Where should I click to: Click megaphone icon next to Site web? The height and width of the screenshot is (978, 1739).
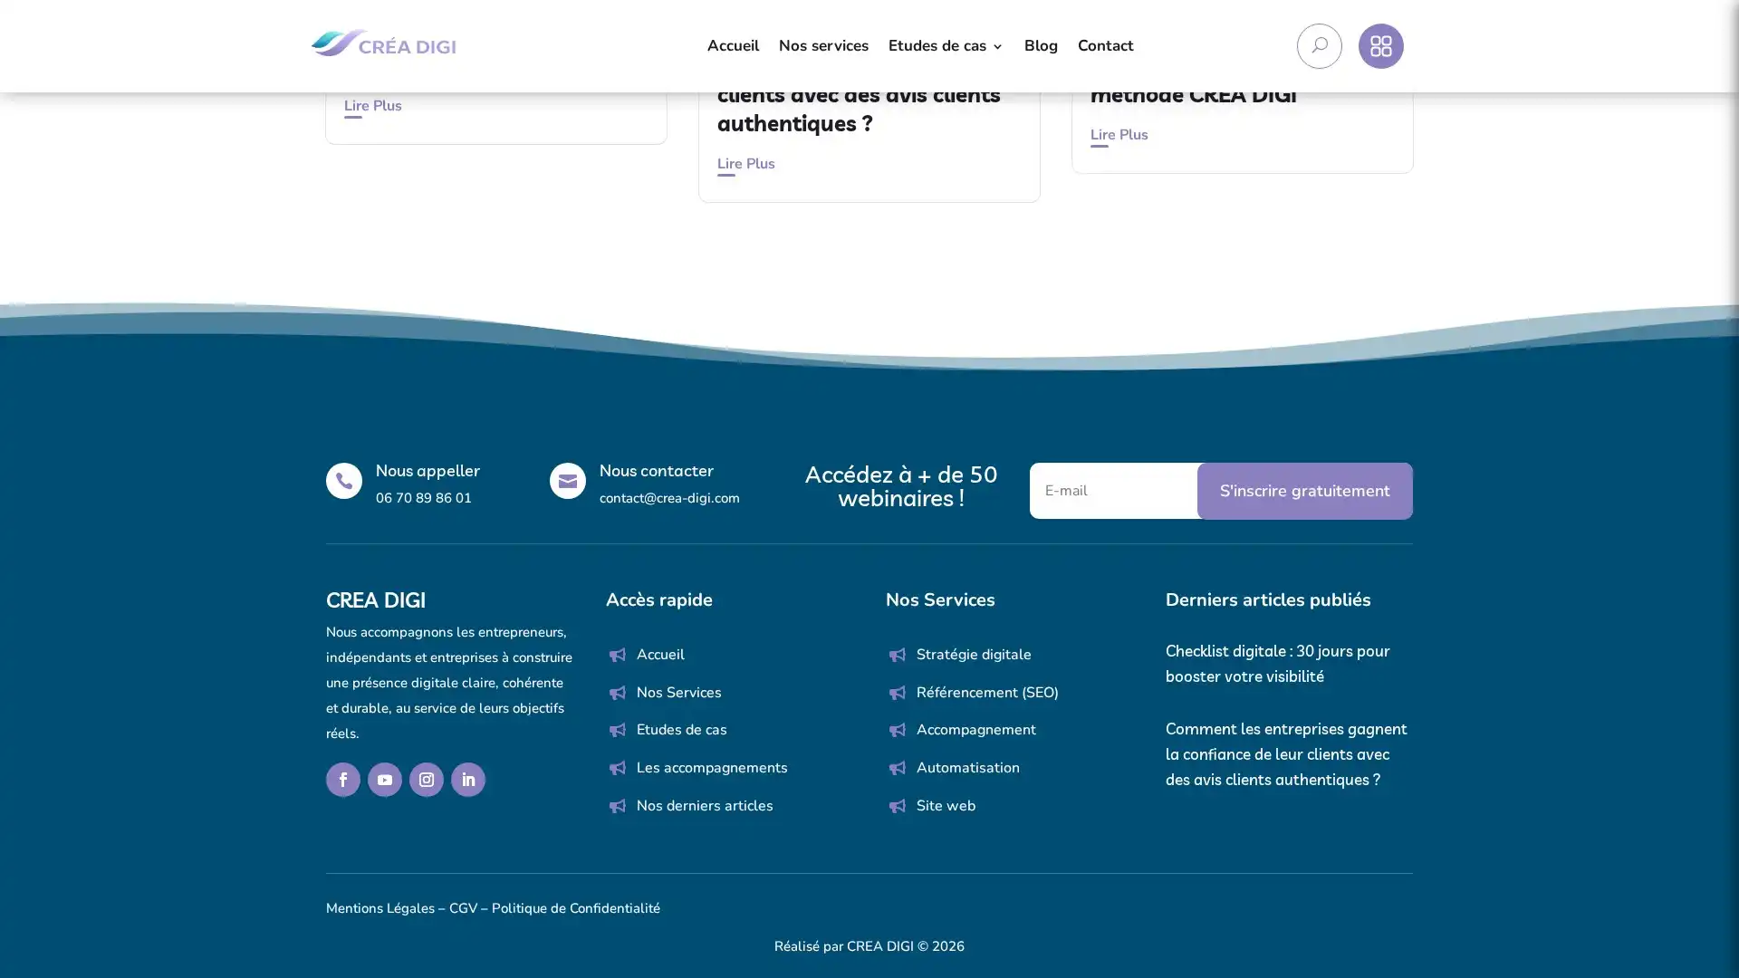[898, 806]
